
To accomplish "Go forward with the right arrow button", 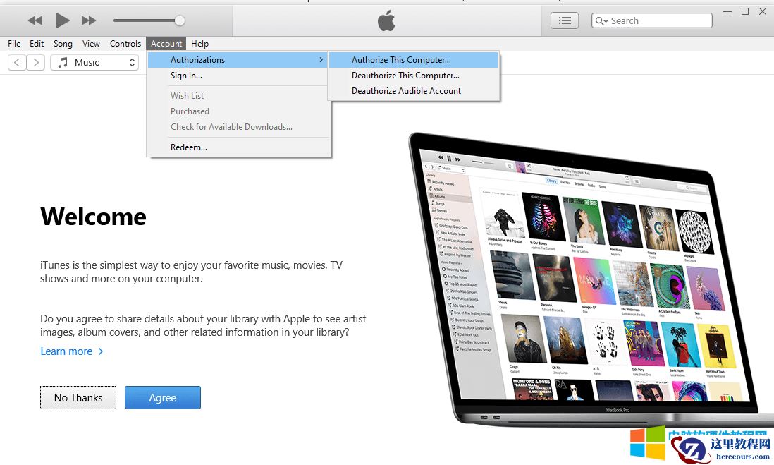I will pos(35,62).
